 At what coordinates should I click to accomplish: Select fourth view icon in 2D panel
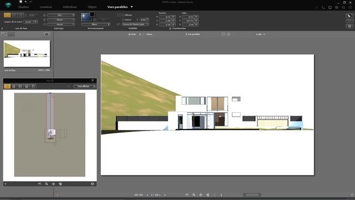click(27, 87)
